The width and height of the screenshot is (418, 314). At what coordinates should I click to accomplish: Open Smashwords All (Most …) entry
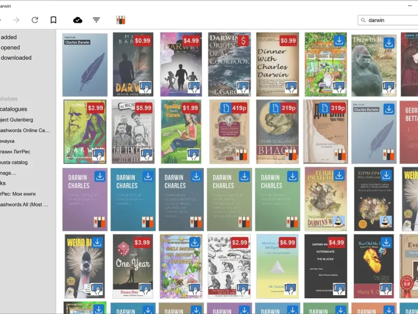tap(24, 205)
